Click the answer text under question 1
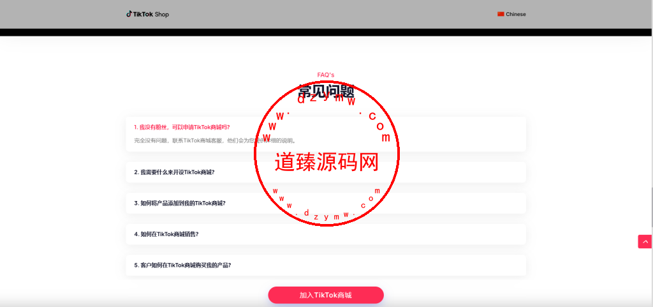The image size is (653, 307). click(215, 141)
